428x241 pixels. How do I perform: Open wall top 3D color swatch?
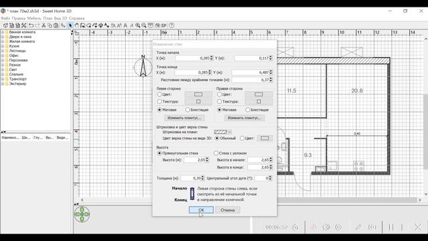[x=265, y=139]
